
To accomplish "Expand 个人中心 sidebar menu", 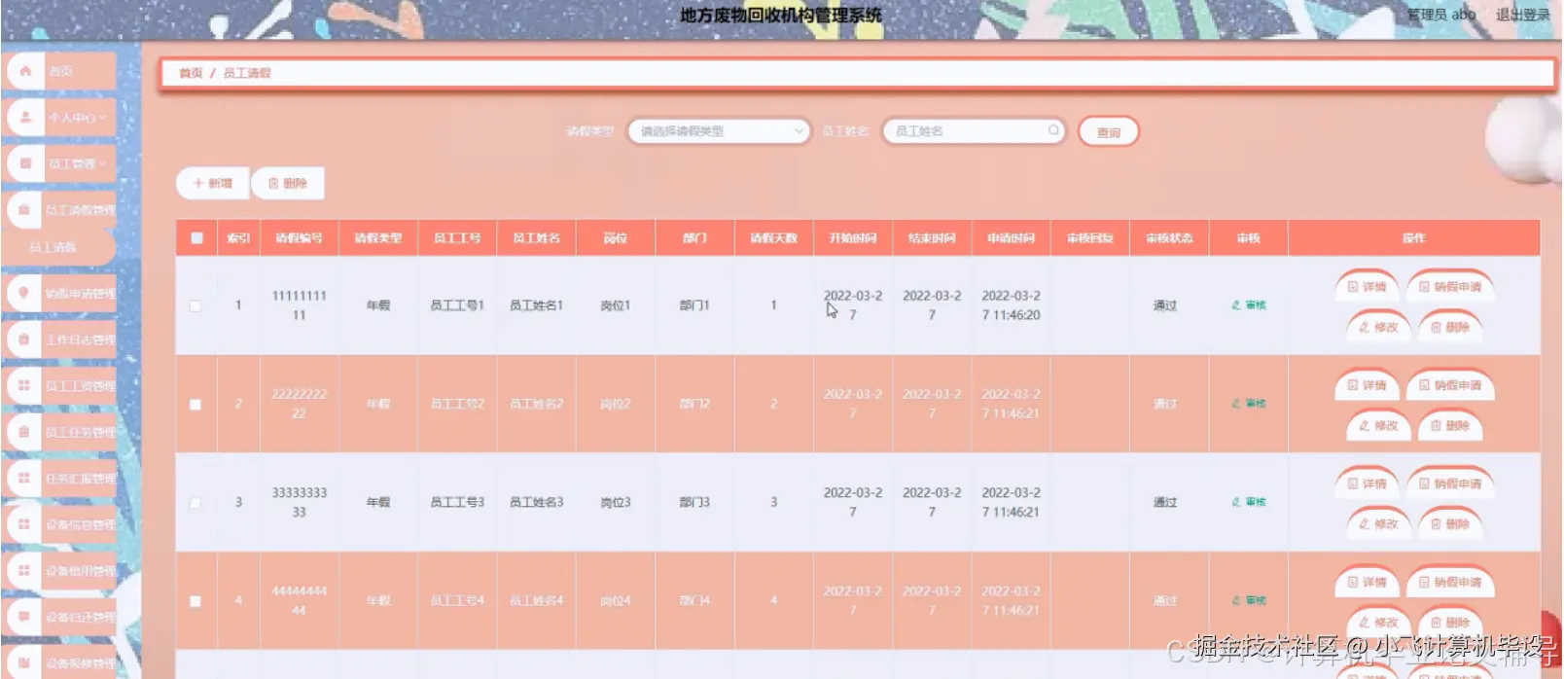I will pyautogui.click(x=60, y=118).
